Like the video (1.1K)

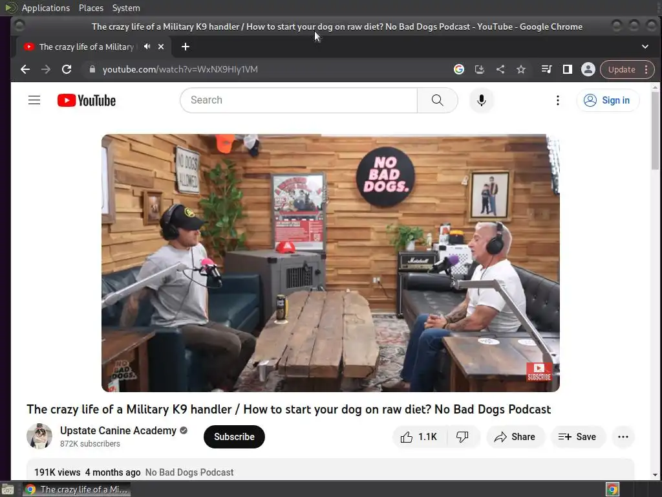(419, 437)
